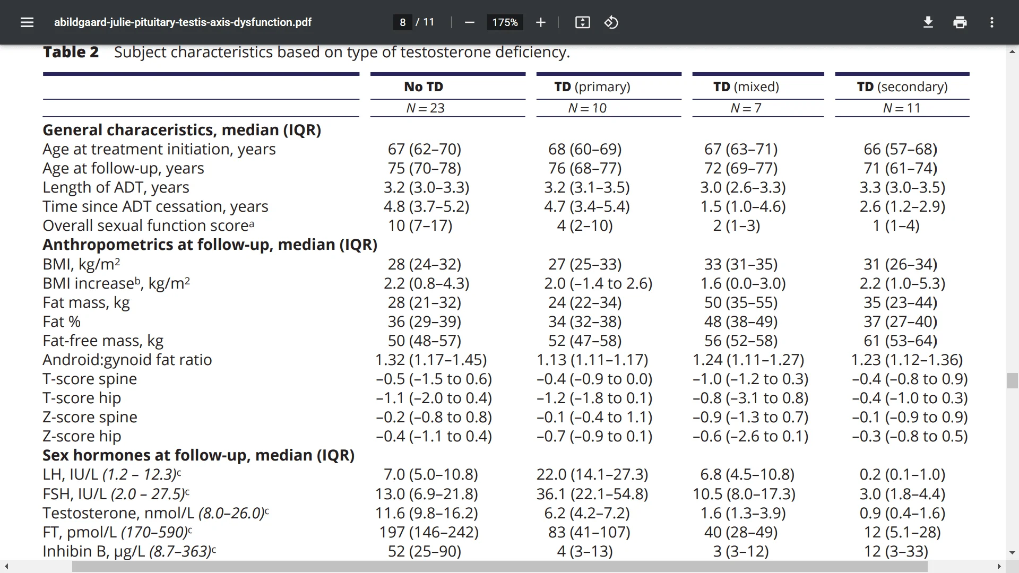Click value '11.6 (9.8–16.2)' testosterone cell
The image size is (1019, 573).
coord(427,513)
